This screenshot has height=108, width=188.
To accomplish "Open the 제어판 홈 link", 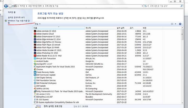I will point(12,12).
